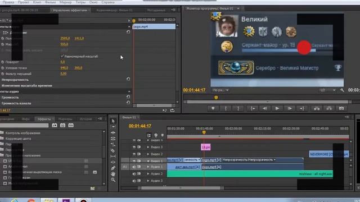Image resolution: width=360 pixels, height=202 pixels.
Task: Select the Razor tool
Action: [113, 150]
